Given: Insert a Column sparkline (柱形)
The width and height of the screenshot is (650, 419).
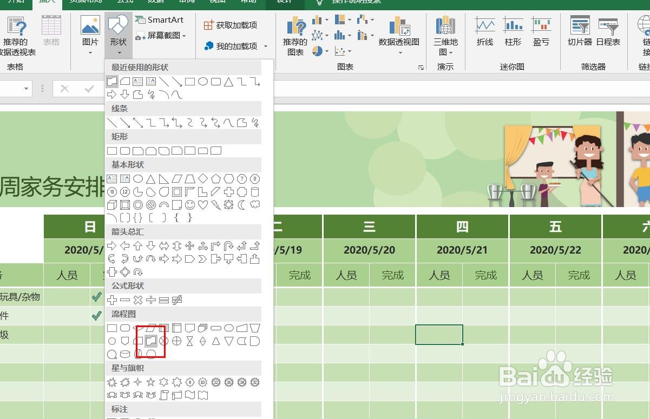Looking at the screenshot, I should click(x=513, y=31).
